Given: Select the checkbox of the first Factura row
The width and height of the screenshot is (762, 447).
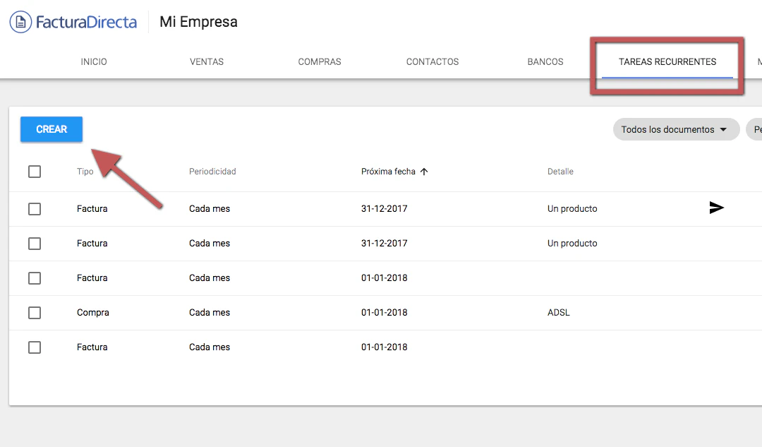Looking at the screenshot, I should click(35, 209).
